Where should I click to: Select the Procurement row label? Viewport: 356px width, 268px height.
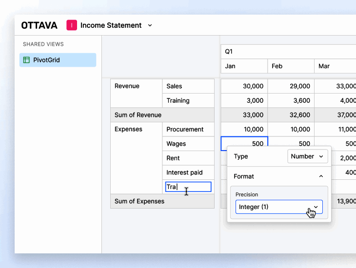188,129
